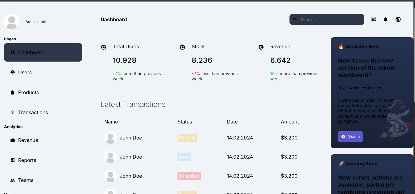The image size is (415, 194).
Task: Click the Administrator profile avatar
Action: [x=12, y=22]
